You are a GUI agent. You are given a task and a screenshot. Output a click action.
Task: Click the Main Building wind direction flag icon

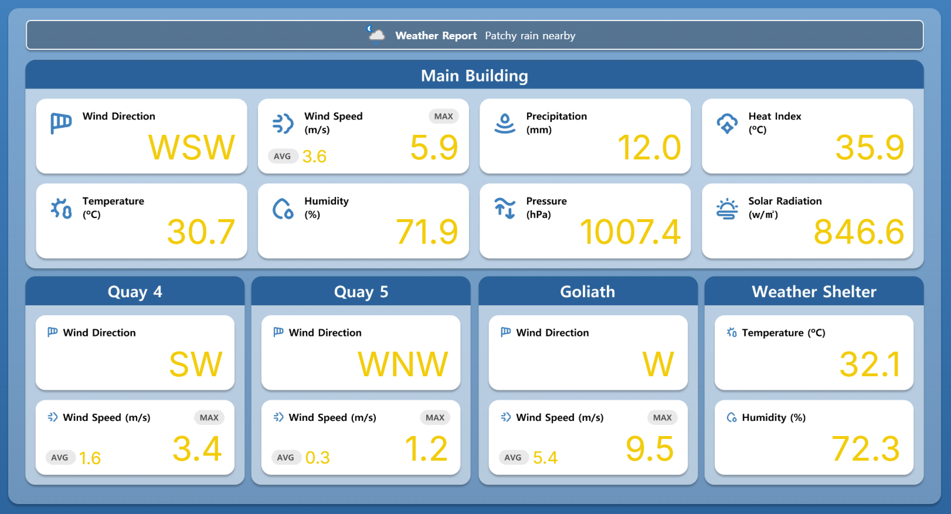(x=61, y=123)
